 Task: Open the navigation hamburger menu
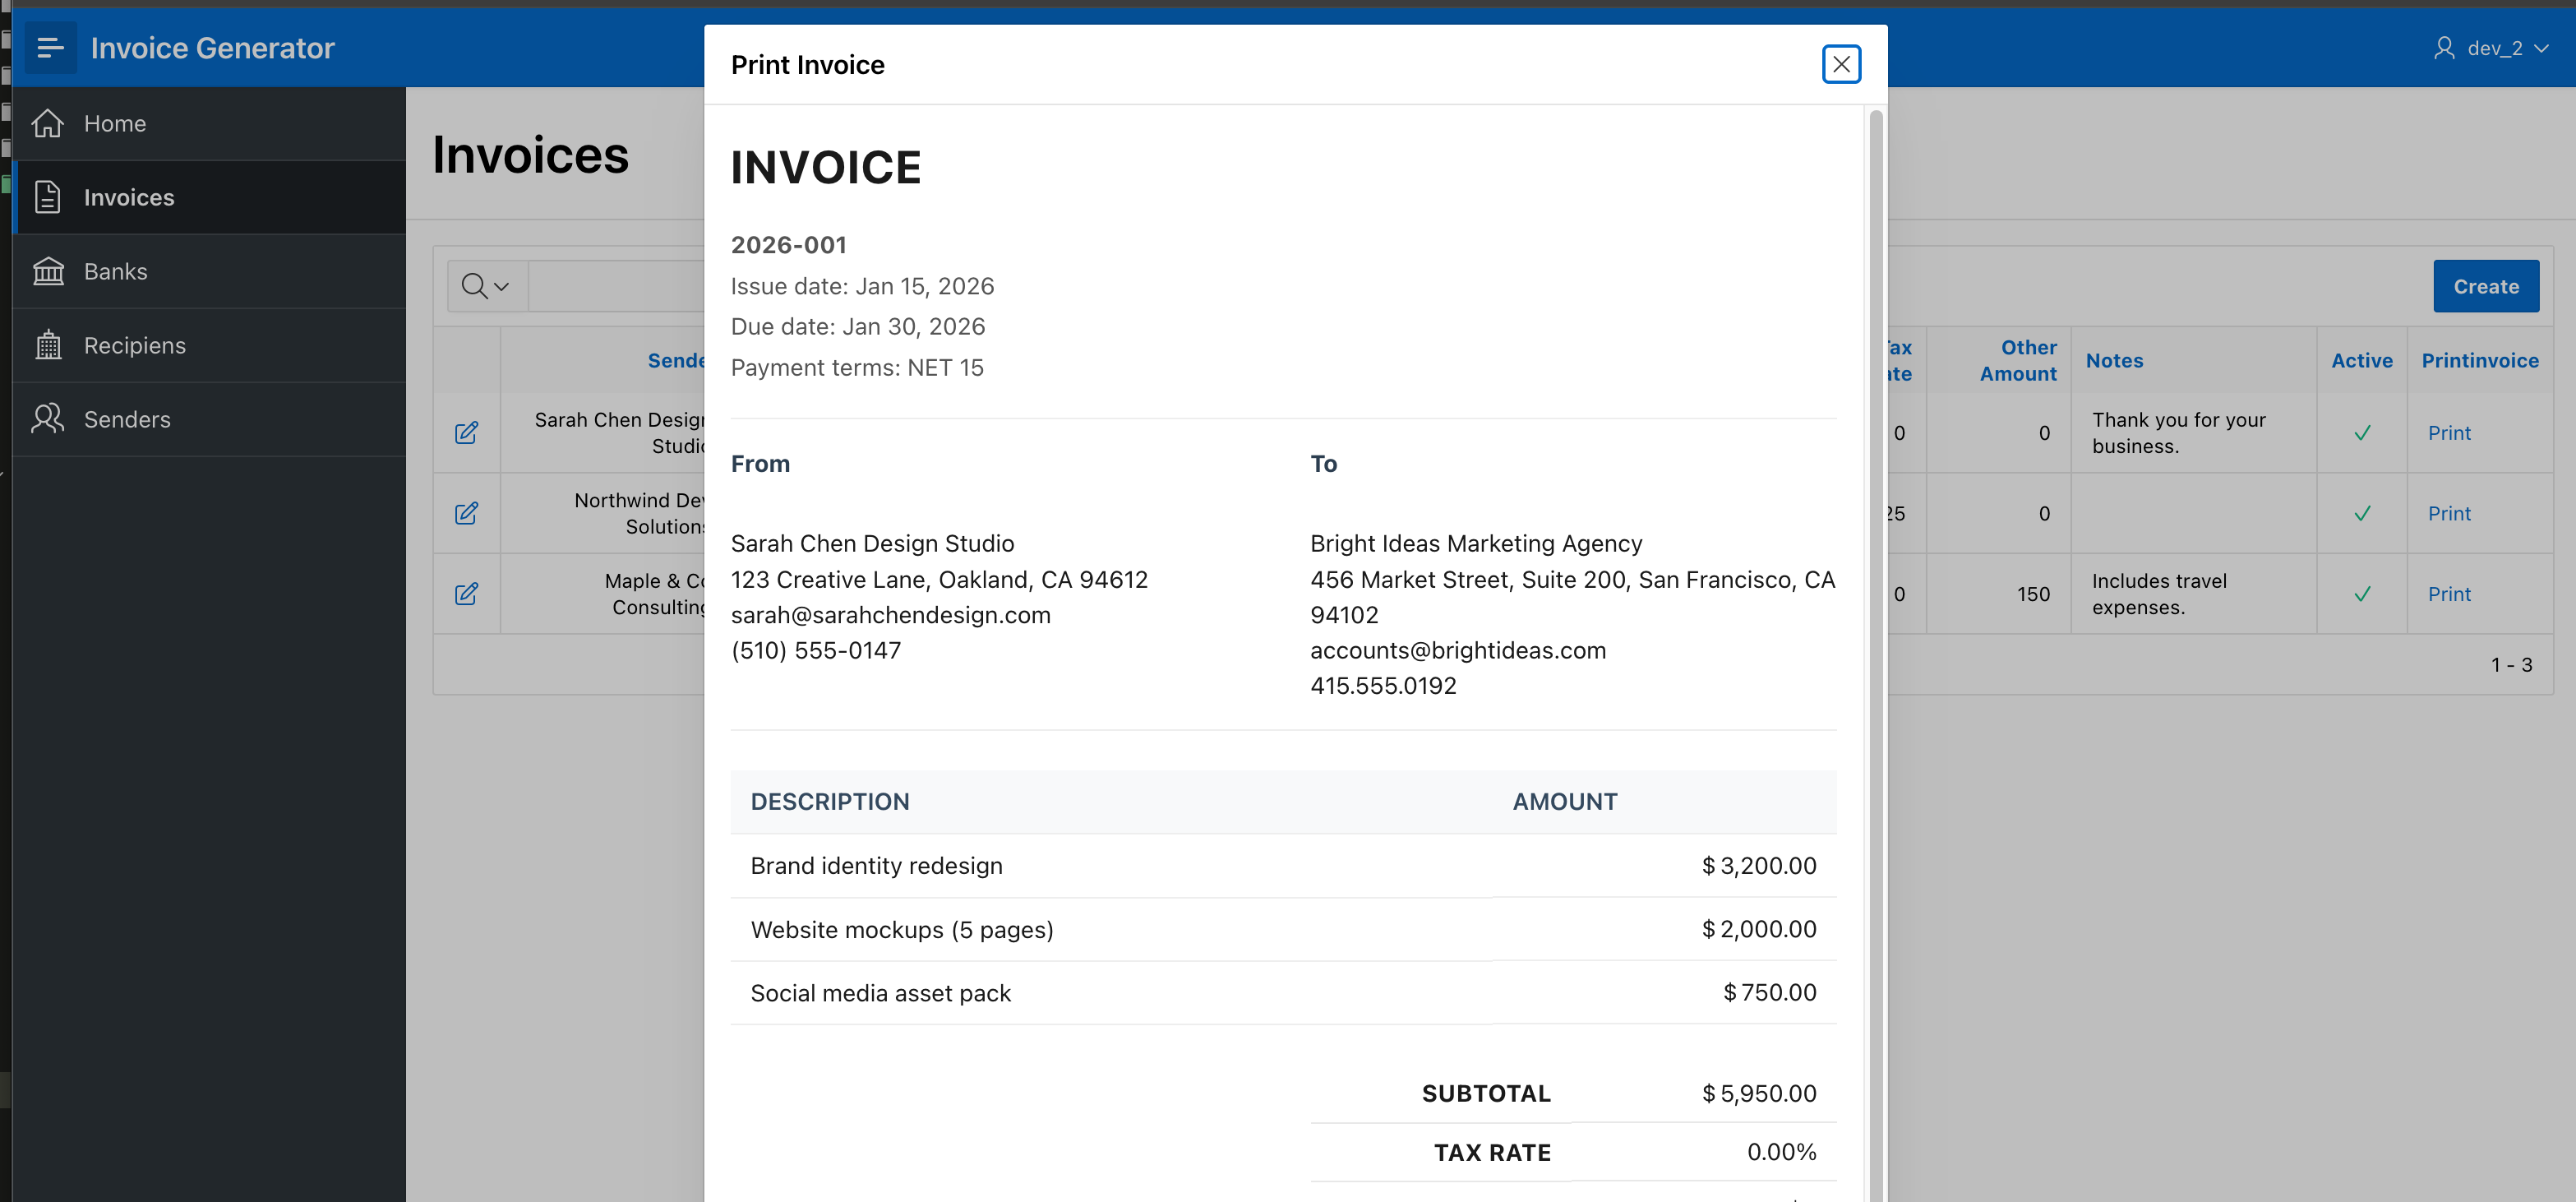click(50, 47)
